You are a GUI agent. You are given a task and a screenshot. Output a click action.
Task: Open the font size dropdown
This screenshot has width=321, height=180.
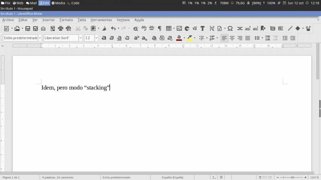[x=96, y=38]
